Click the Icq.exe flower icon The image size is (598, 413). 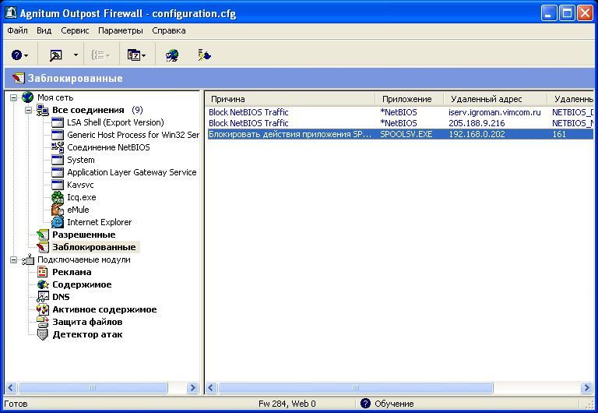tap(57, 197)
